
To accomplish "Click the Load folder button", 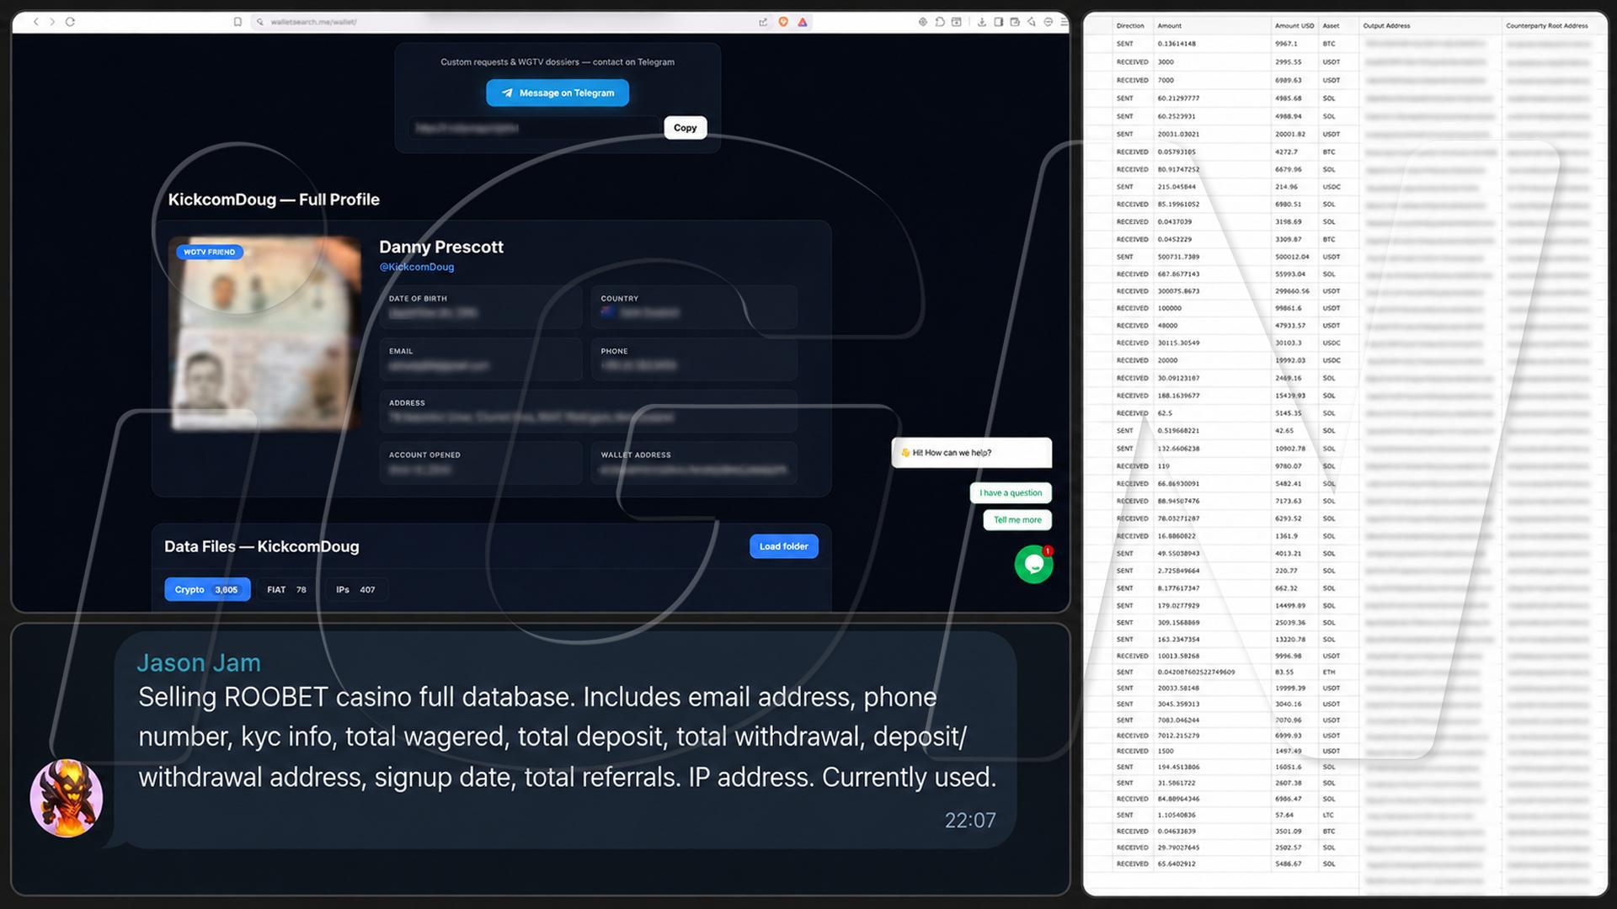I will [x=783, y=546].
